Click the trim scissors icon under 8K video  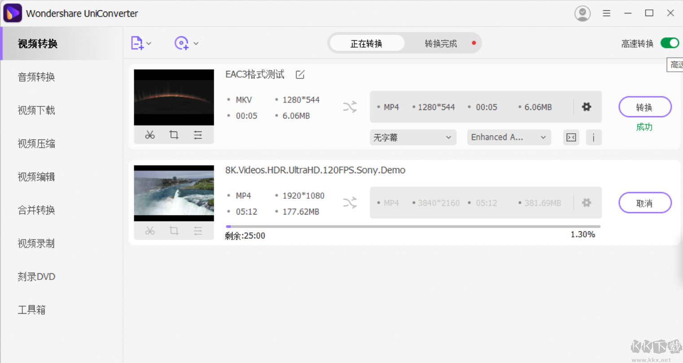click(x=150, y=231)
